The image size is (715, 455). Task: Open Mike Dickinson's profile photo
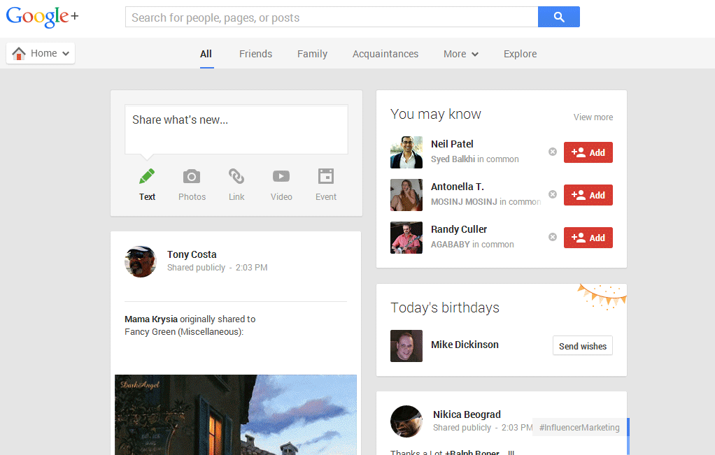(x=406, y=346)
